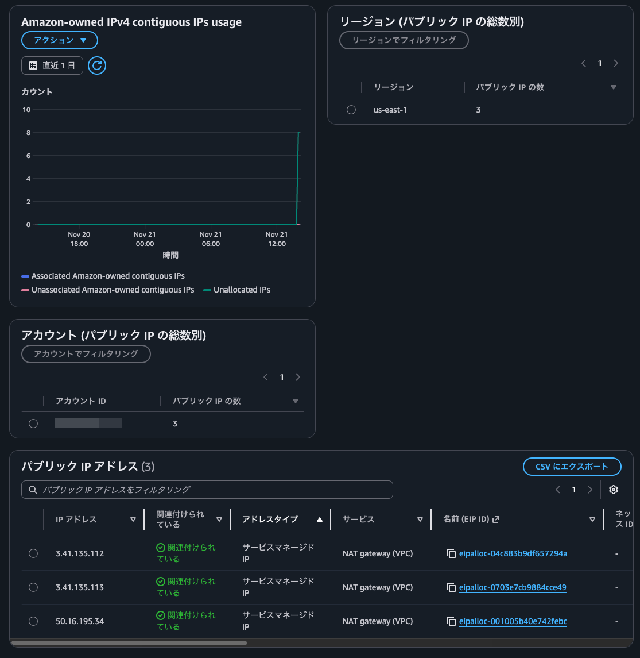Open the サービス column filter dropdown
640x658 pixels.
[419, 519]
